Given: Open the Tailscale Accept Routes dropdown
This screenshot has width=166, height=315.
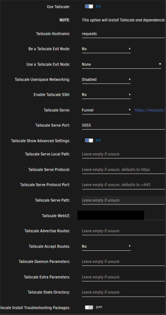Looking at the screenshot, I should pos(106,246).
